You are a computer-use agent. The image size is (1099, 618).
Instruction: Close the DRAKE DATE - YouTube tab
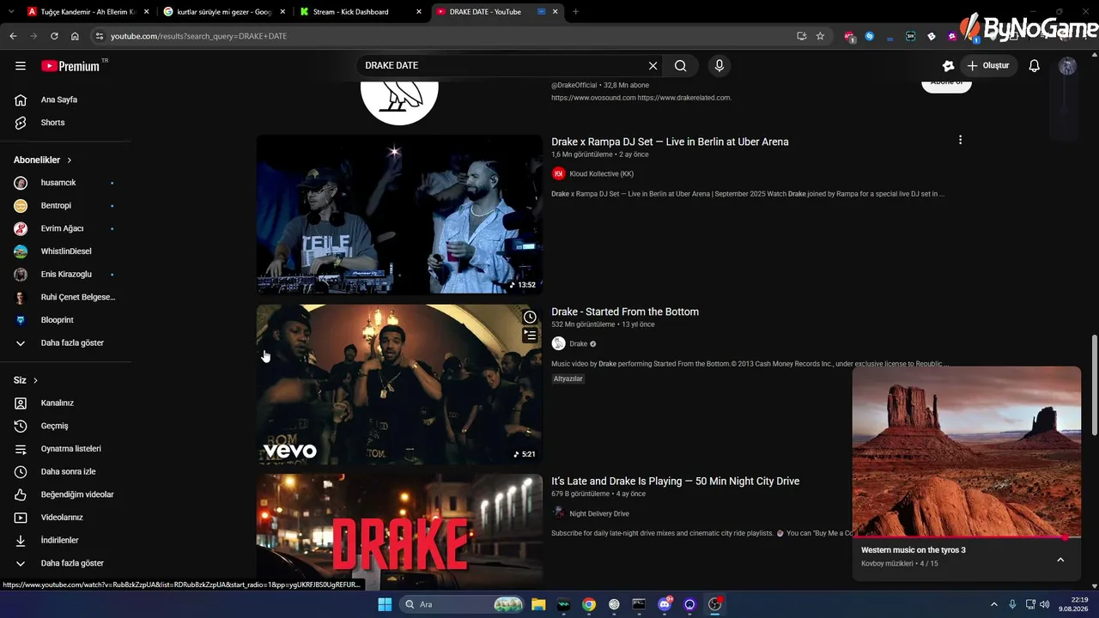[556, 12]
